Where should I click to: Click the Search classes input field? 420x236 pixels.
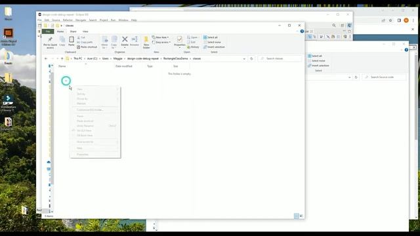[280, 58]
